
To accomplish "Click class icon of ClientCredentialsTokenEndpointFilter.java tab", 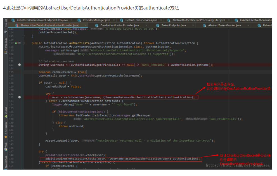I will coord(13,20).
